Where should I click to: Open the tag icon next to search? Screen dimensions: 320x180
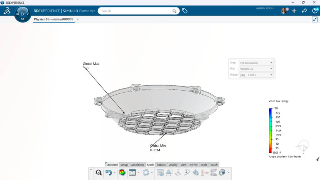click(185, 11)
